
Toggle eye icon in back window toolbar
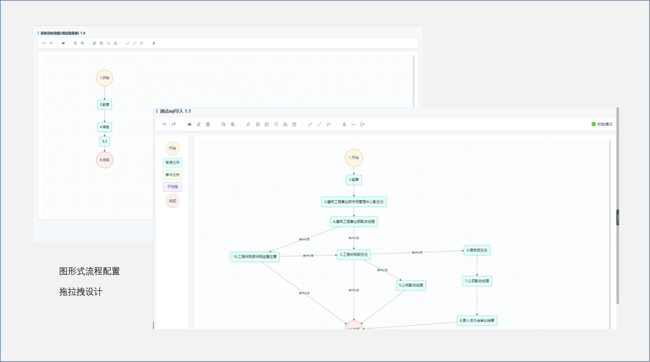[63, 43]
